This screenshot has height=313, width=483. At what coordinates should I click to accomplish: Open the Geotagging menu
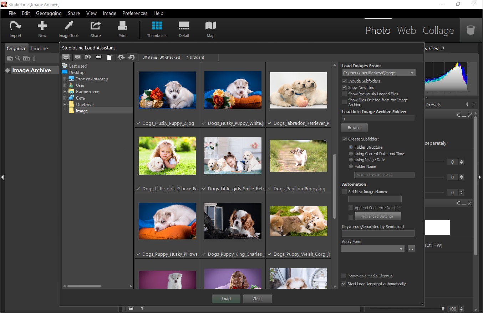point(48,13)
